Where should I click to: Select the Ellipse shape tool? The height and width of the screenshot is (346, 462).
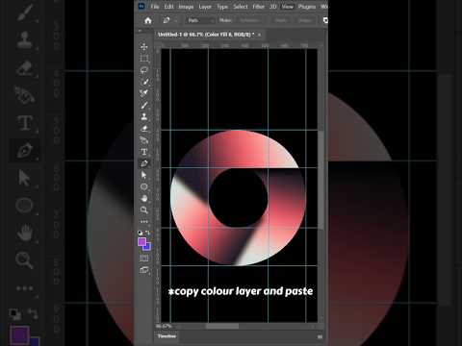[144, 186]
